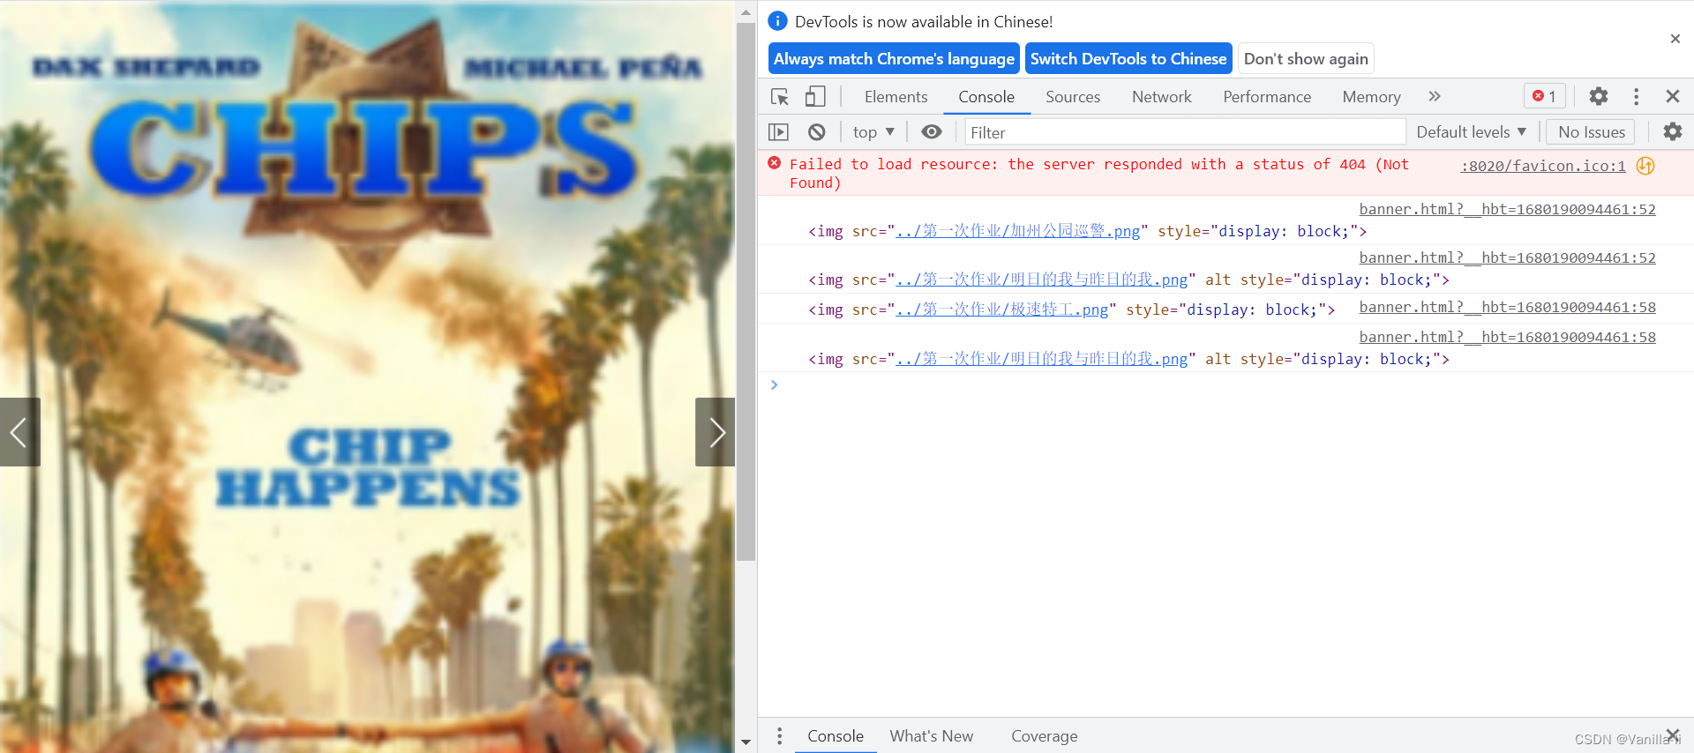Screen dimensions: 1694x753
Task: Click the orange reload icon beside favicon error
Action: [1645, 166]
